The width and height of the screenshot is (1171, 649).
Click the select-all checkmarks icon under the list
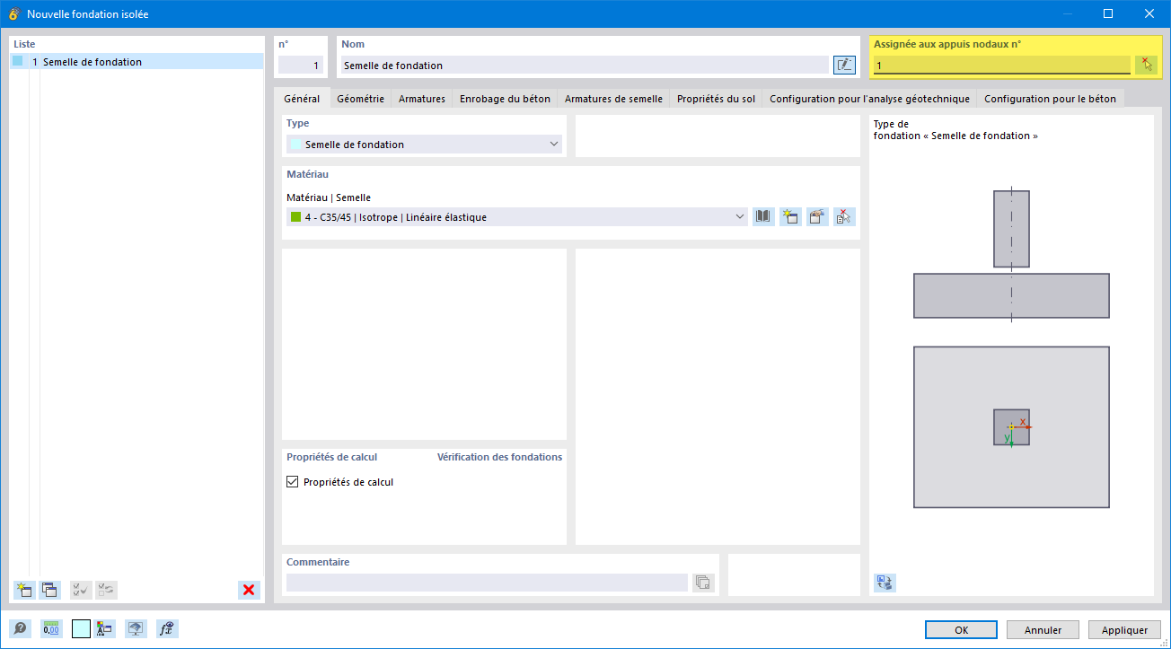pos(80,590)
